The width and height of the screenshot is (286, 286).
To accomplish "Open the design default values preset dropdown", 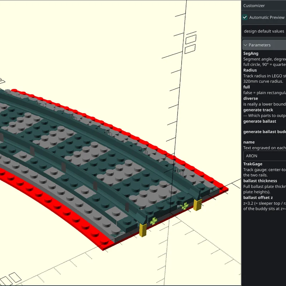I will pyautogui.click(x=264, y=31).
